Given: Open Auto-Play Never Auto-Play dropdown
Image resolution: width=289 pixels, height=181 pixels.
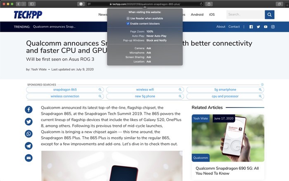Looking at the screenshot, I should pos(156,36).
